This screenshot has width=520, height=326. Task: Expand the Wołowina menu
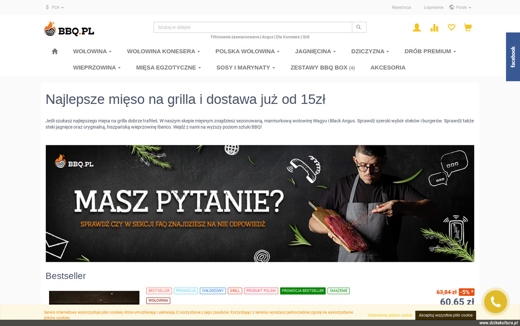[92, 51]
